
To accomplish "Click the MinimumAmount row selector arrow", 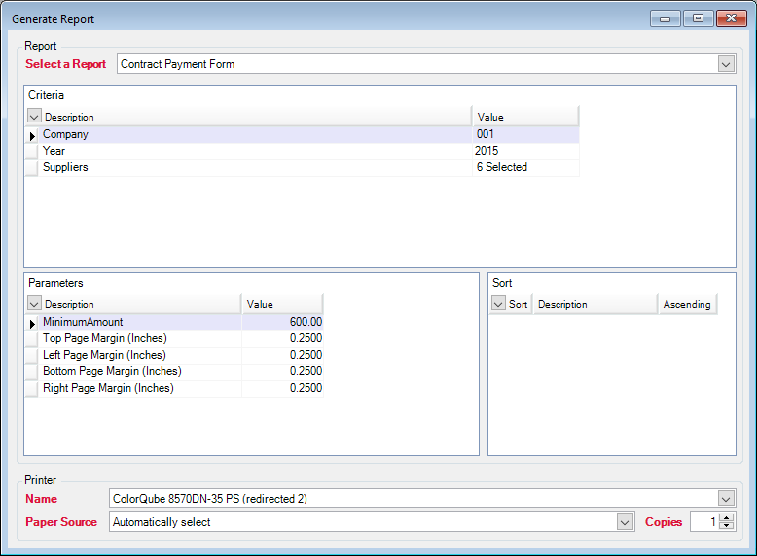I will 32,323.
